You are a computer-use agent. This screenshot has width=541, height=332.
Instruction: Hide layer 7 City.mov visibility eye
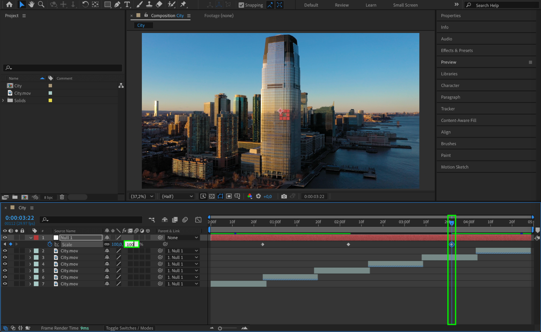[x=5, y=284]
